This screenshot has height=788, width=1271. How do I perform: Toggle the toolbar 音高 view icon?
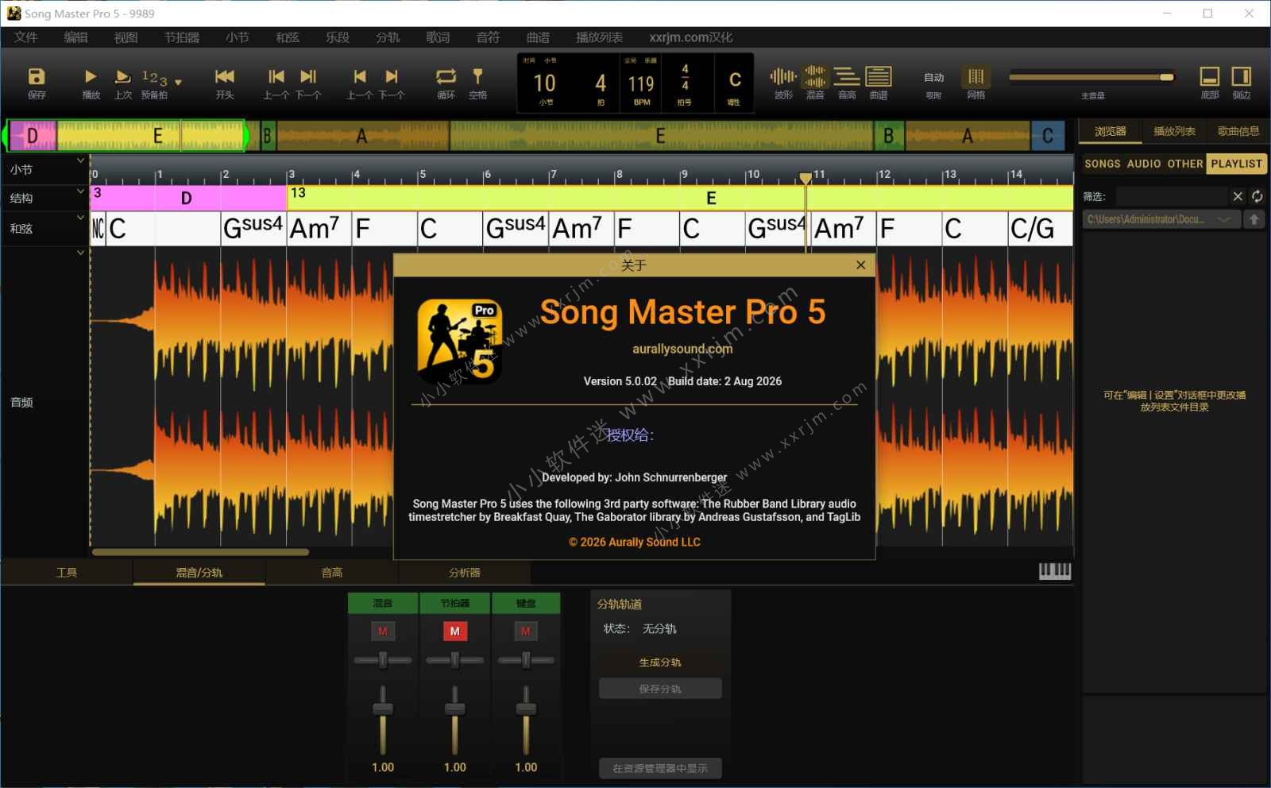(847, 76)
